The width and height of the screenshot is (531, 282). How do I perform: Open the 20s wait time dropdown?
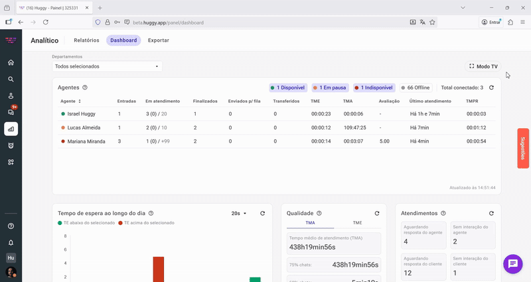tap(238, 214)
